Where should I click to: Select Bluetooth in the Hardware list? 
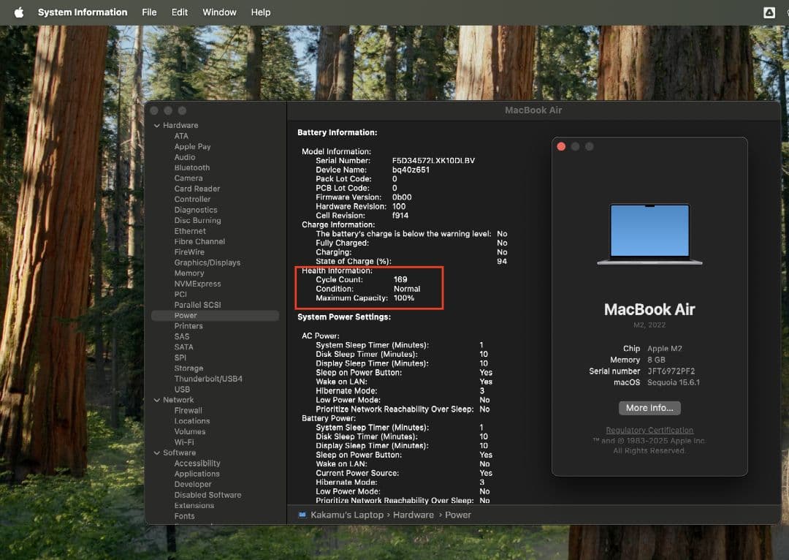pos(191,167)
